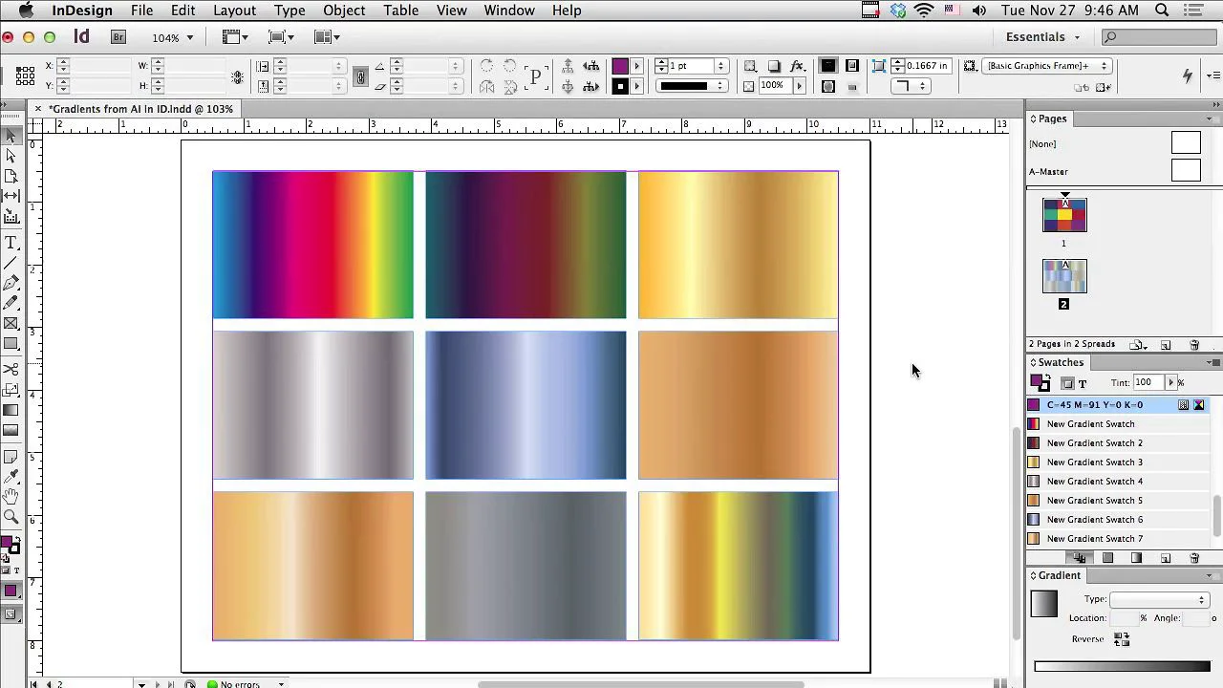Expand the zoom level 104% dropdown
The width and height of the screenshot is (1223, 688).
(173, 37)
